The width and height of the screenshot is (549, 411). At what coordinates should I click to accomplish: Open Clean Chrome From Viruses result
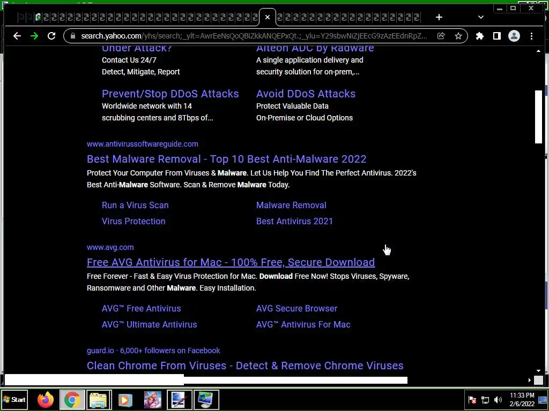point(245,366)
